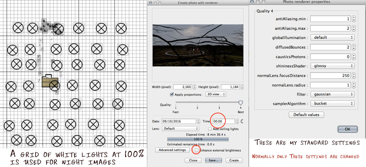Viewport: 366px width, 167px height.
Task: Focus the Date field showing 09/10/2016
Action: [178, 121]
